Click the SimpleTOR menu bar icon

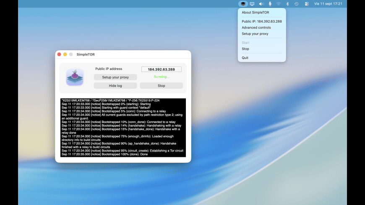click(x=243, y=4)
